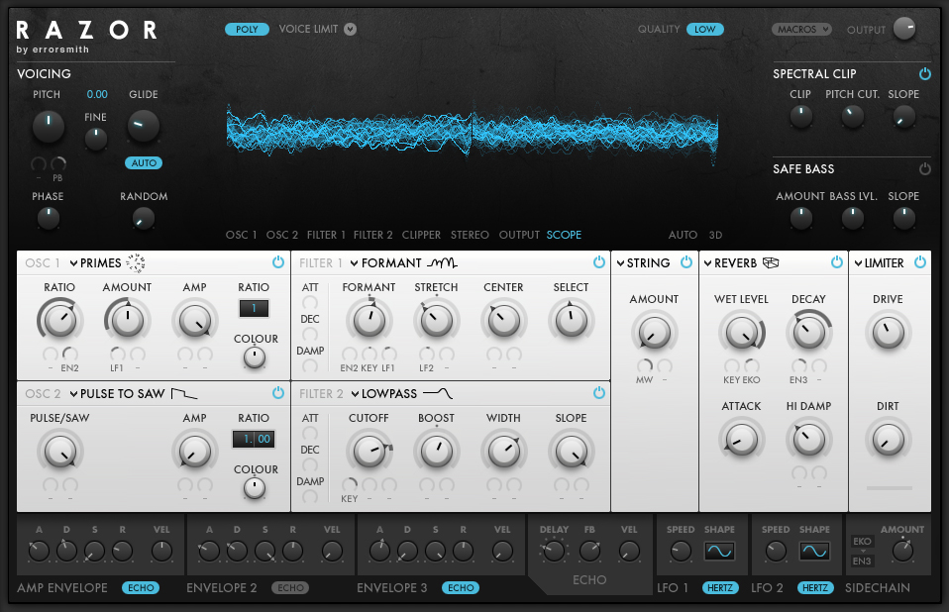This screenshot has height=612, width=949.
Task: Select the Scope display tab
Action: click(x=564, y=235)
